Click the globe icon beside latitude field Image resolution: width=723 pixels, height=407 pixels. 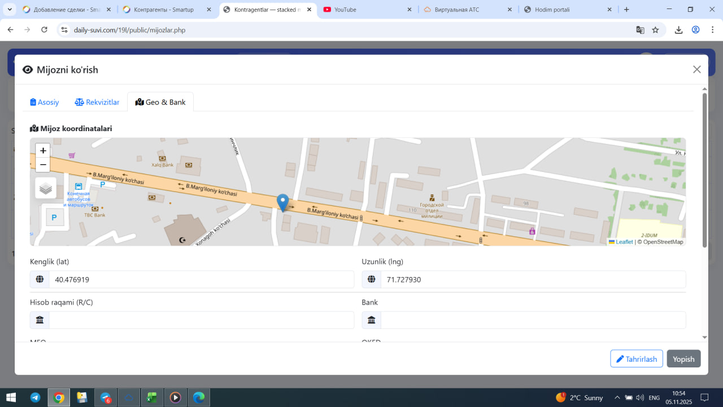point(40,279)
